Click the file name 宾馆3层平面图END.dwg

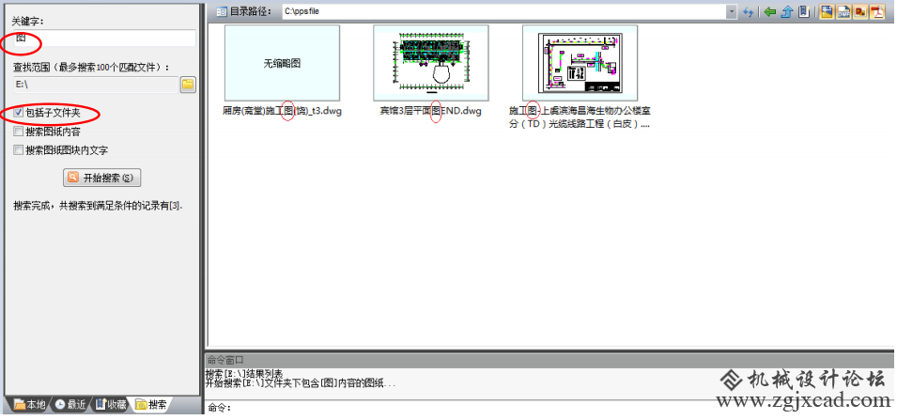pyautogui.click(x=431, y=111)
